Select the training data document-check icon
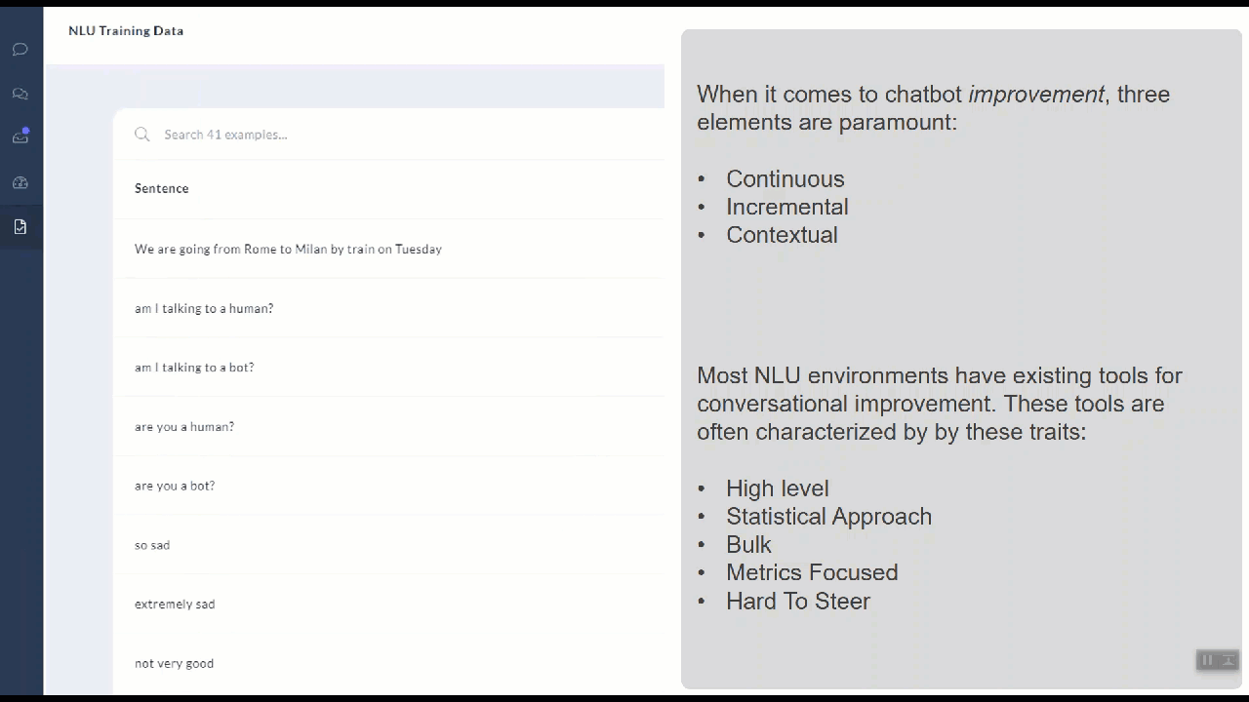Image resolution: width=1249 pixels, height=702 pixels. (x=20, y=227)
